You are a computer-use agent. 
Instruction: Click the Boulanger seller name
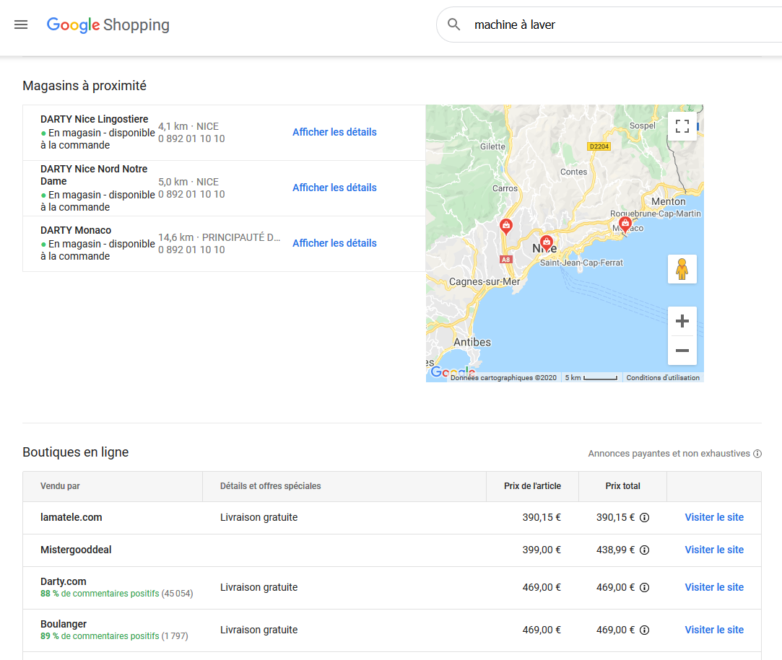64,624
